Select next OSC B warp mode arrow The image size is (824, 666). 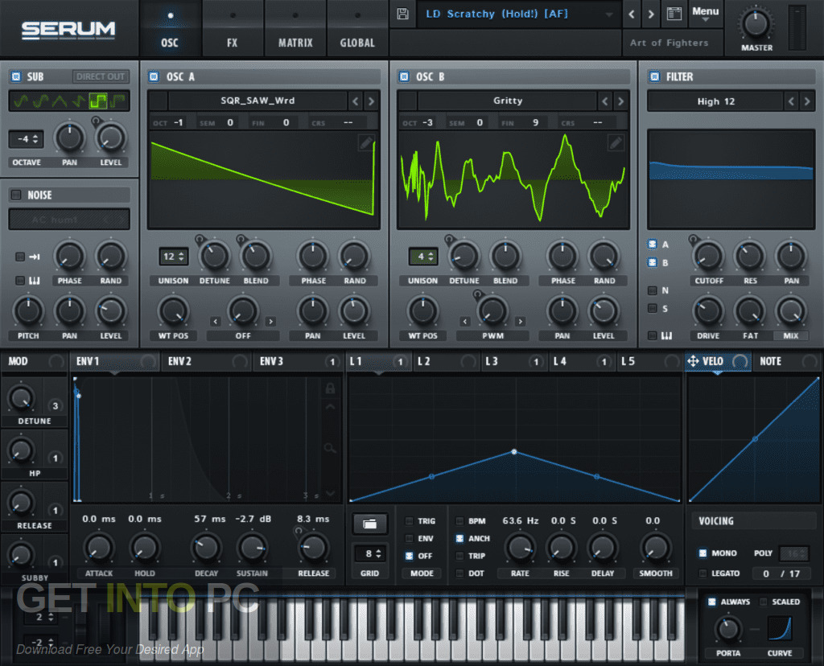[520, 321]
